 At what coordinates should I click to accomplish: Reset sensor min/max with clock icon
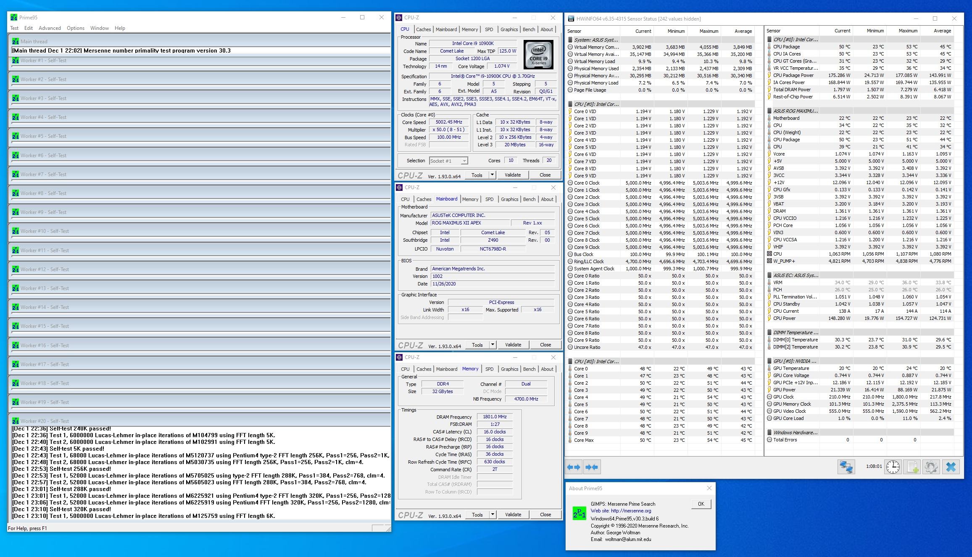893,467
